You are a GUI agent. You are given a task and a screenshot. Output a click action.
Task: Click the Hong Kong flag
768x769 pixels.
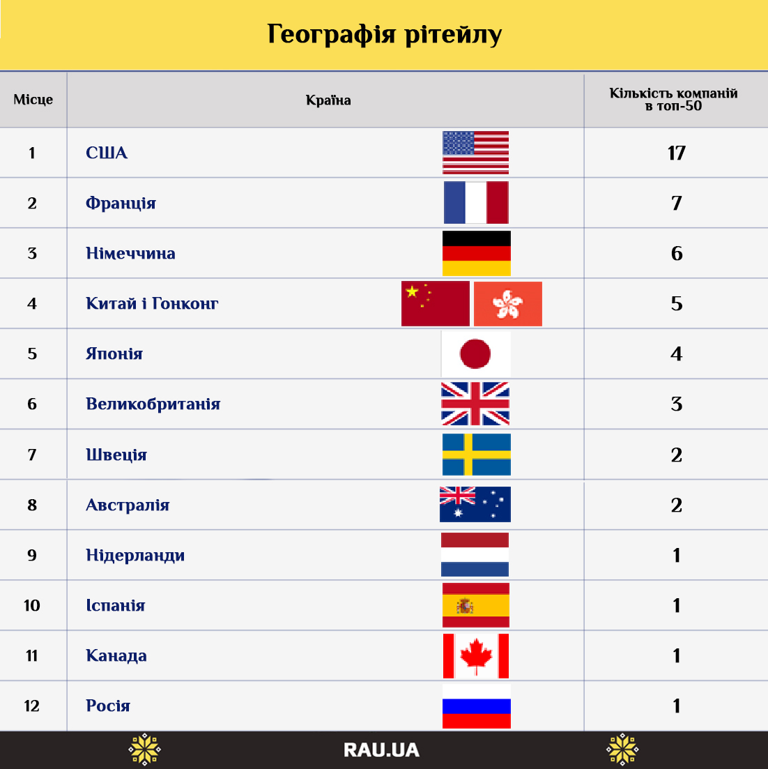pos(507,304)
